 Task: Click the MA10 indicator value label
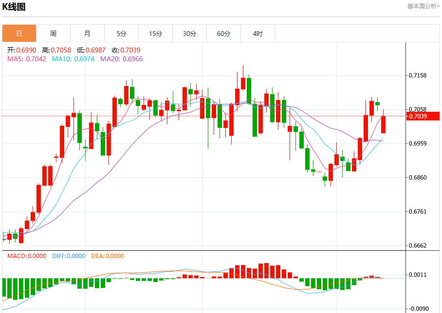pos(73,59)
